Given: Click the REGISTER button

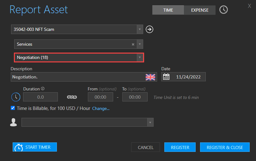Looking at the screenshot, I should [x=180, y=147].
